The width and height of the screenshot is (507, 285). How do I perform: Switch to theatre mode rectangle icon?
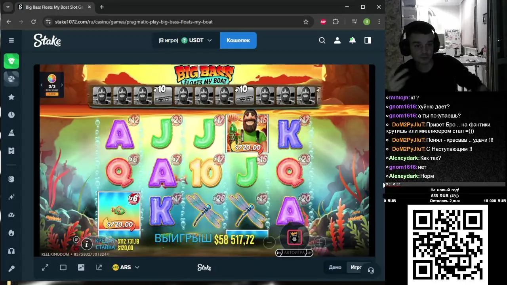pos(63,268)
